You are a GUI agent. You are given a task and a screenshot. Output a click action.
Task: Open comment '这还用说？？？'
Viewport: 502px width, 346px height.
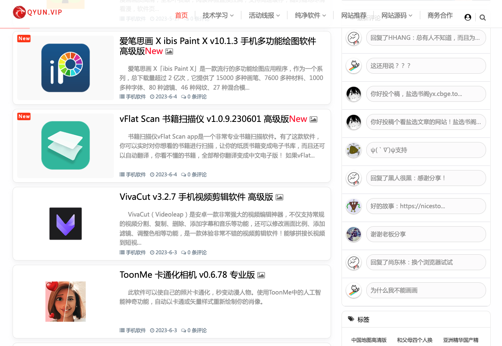pyautogui.click(x=426, y=66)
